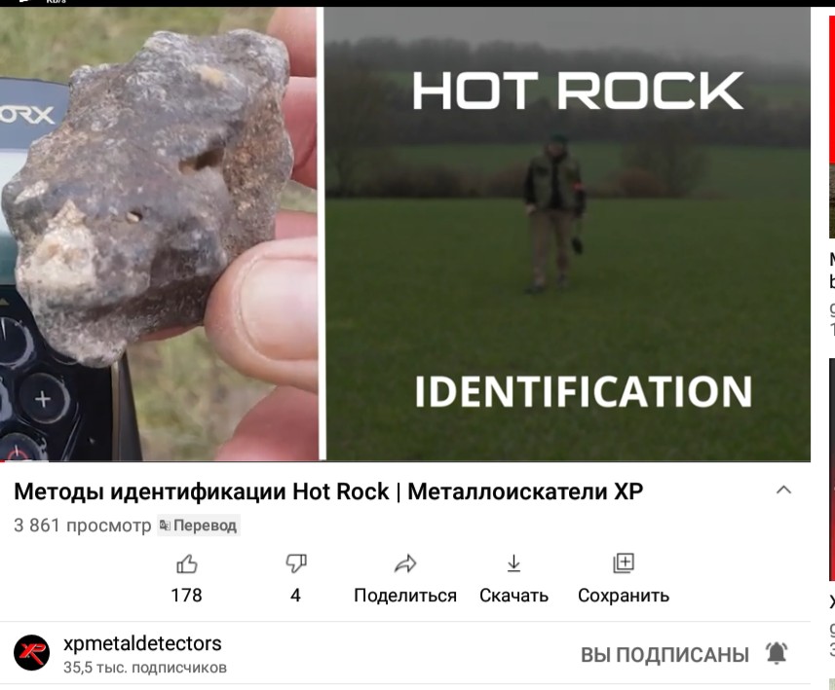Click the Поделиться share arrow icon
The image size is (835, 690).
[x=405, y=563]
